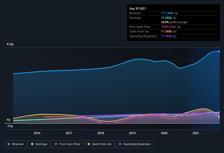Select the 2021 axis label
The width and height of the screenshot is (224, 153).
[196, 133]
